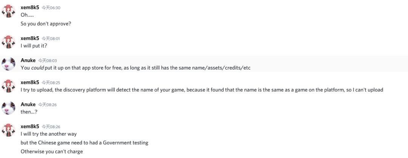Click the italic word "could" in Anuke's message
The width and height of the screenshot is (408, 158).
[x=36, y=68]
